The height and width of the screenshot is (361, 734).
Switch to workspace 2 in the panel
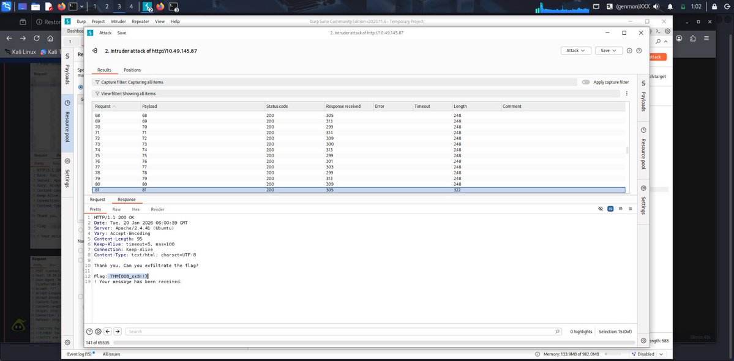(107, 7)
